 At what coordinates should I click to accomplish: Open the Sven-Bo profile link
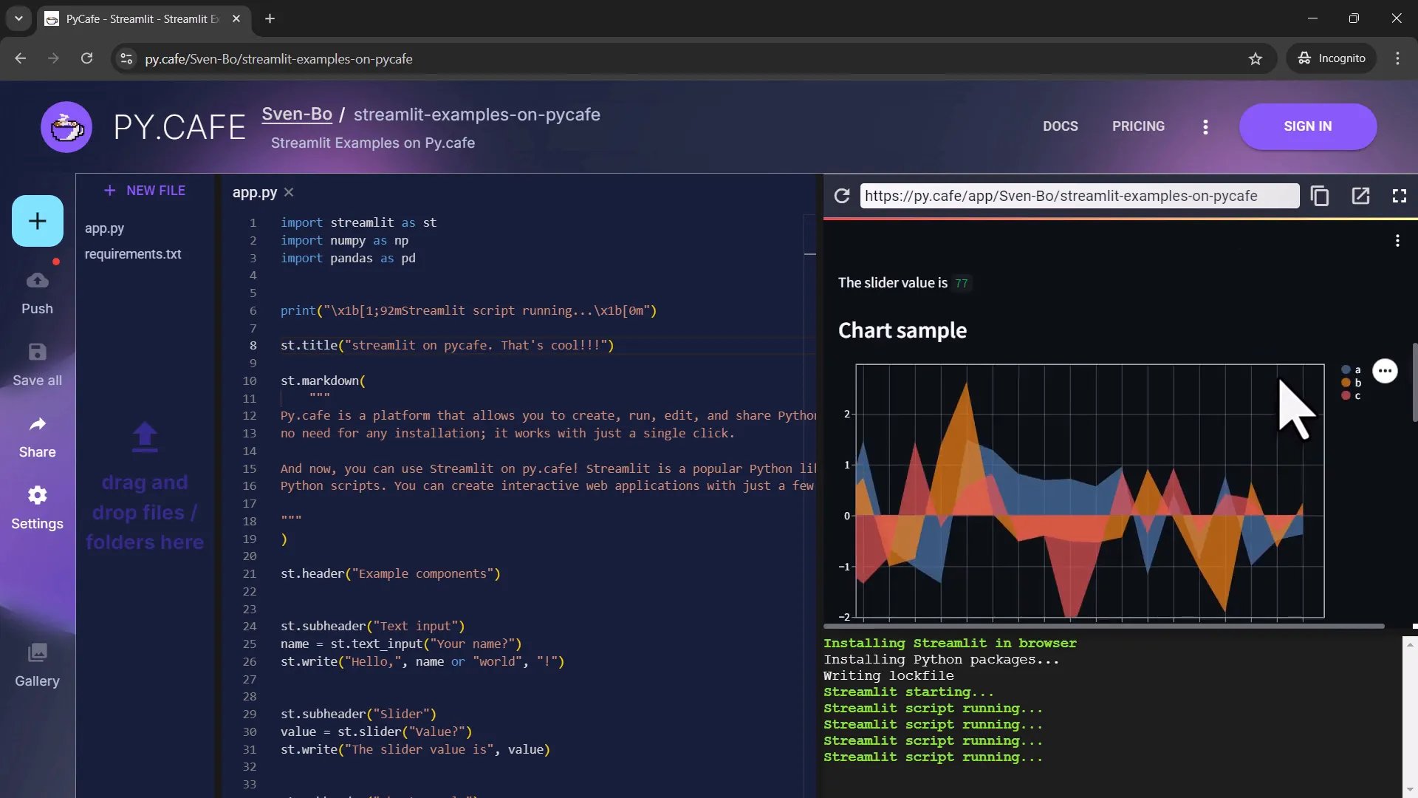(297, 115)
